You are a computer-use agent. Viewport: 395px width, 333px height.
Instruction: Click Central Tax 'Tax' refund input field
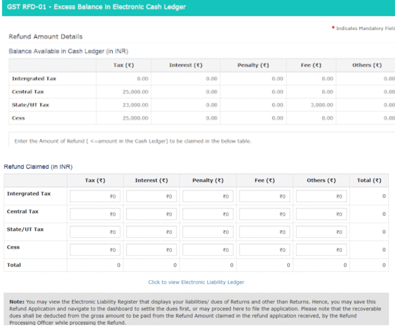pos(95,214)
